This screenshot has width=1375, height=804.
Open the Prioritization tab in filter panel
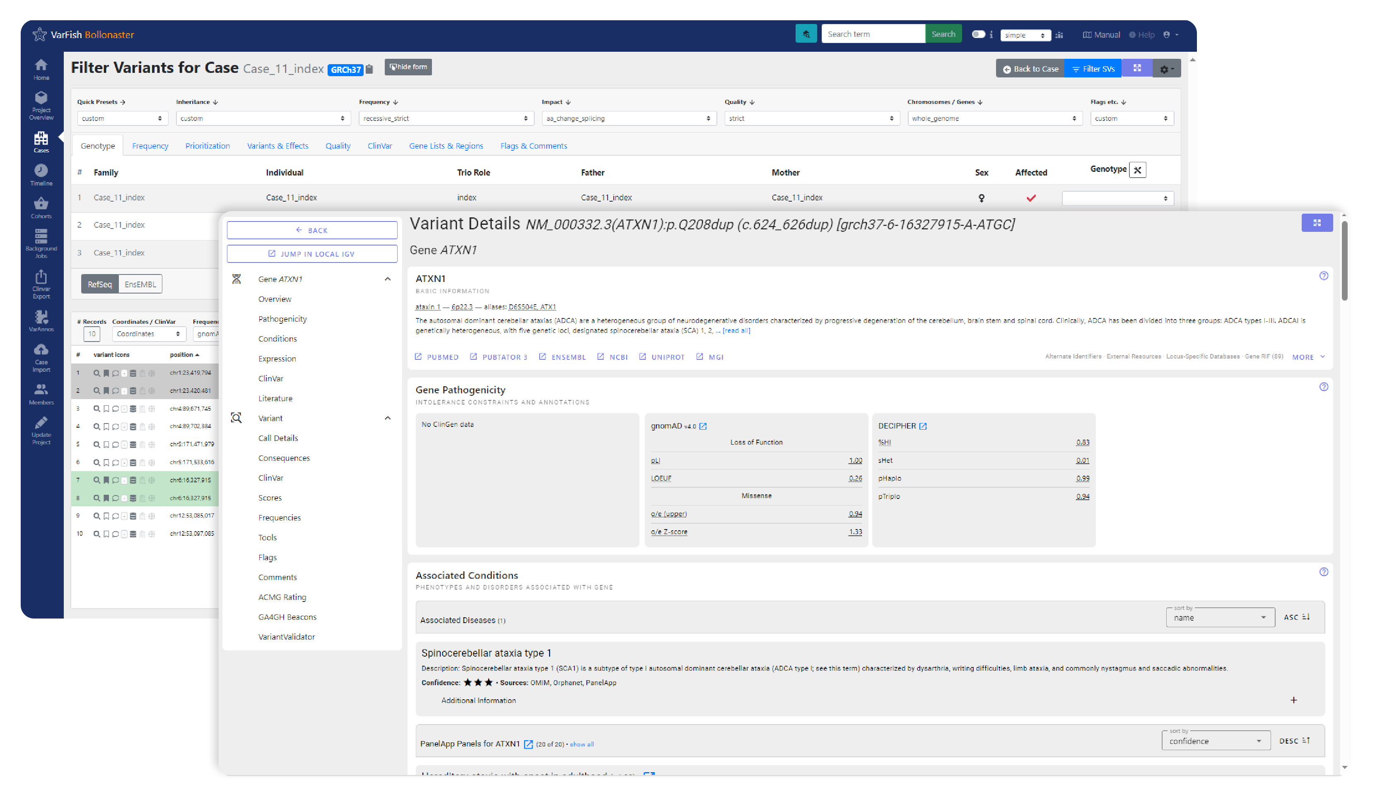[x=207, y=145]
